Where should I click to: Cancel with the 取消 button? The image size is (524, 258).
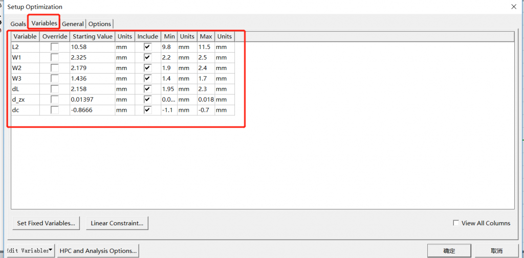click(x=496, y=251)
